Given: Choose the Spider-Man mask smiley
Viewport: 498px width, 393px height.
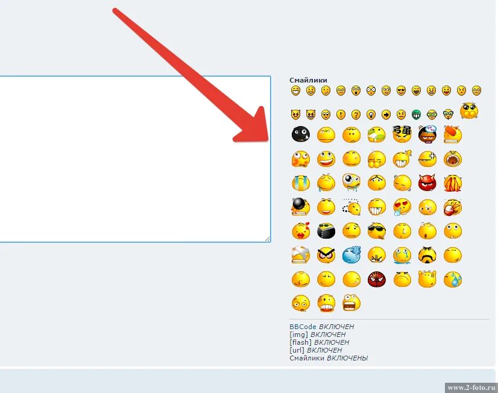Looking at the screenshot, I should click(377, 279).
